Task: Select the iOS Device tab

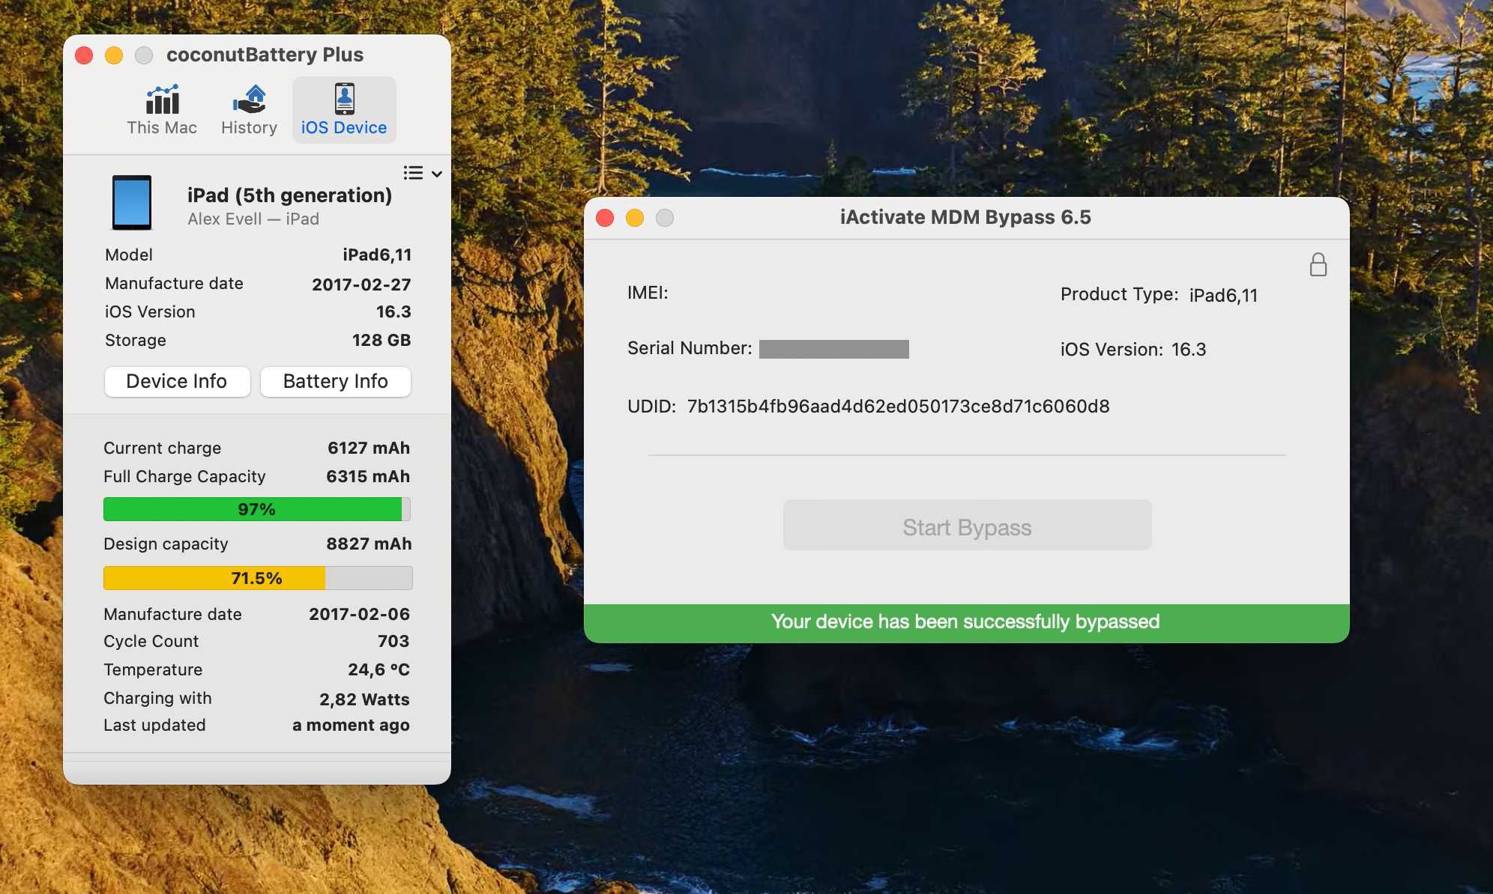Action: [x=344, y=110]
